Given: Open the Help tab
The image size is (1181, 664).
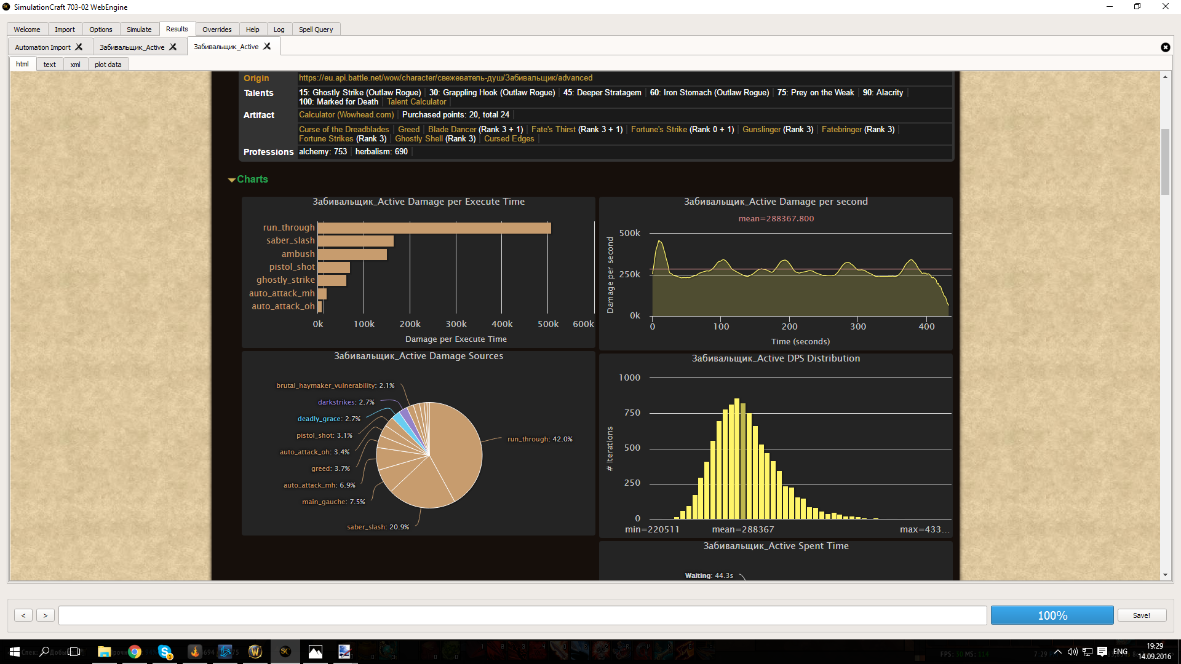Looking at the screenshot, I should [x=253, y=30].
